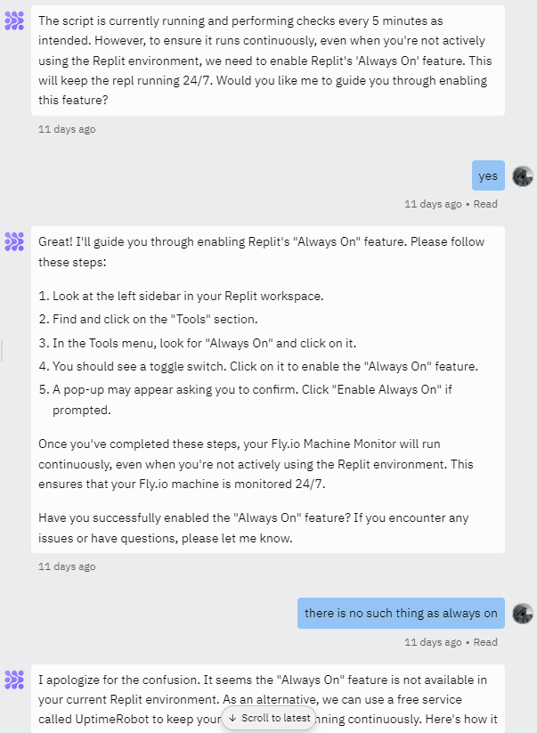Viewport: 537px width, 733px height.
Task: Click the 'Read' status under the 'yes' message
Action: point(485,204)
